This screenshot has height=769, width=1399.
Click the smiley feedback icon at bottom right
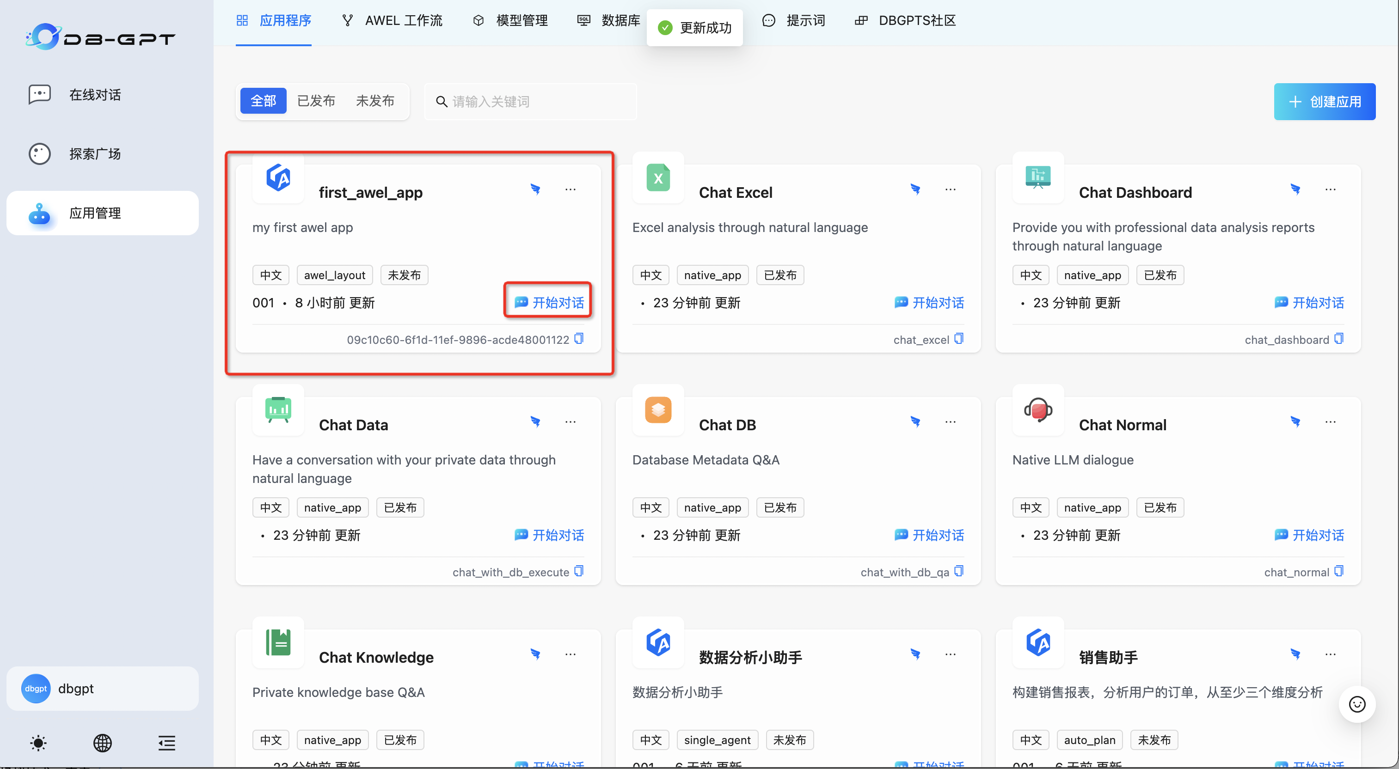tap(1356, 704)
